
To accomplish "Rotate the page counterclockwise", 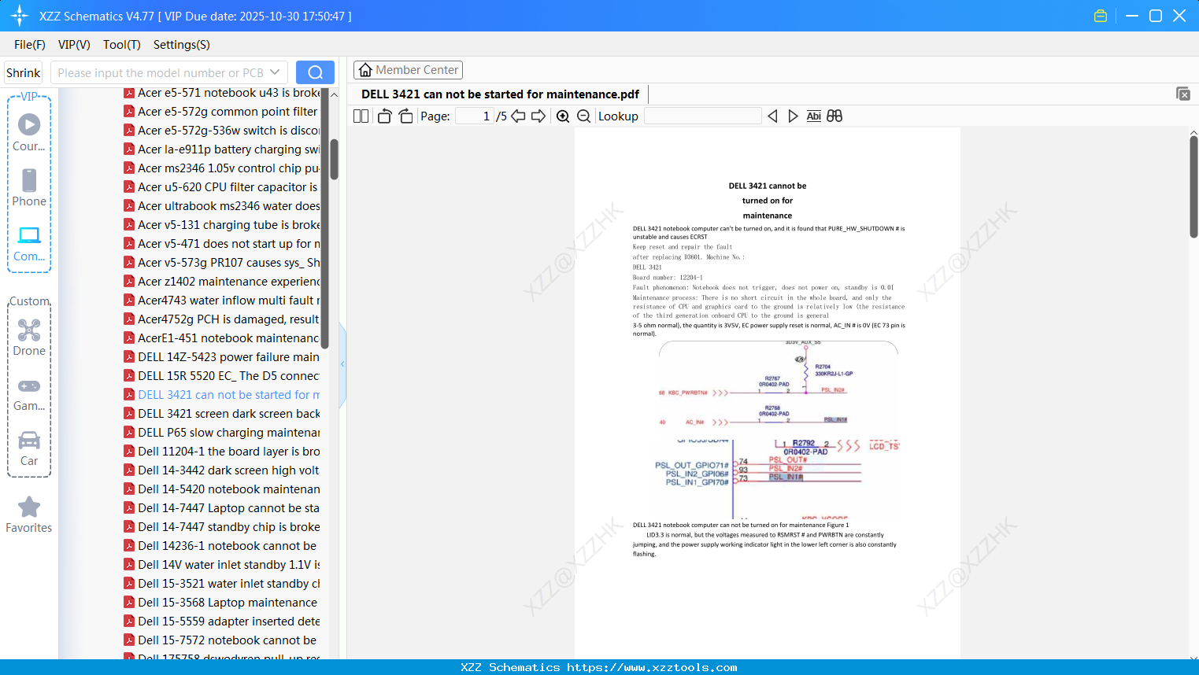I will (x=384, y=116).
